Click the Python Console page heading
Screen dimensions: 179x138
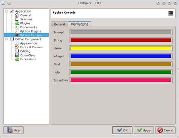[64, 12]
